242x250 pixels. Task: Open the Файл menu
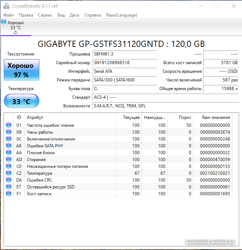click(8, 15)
